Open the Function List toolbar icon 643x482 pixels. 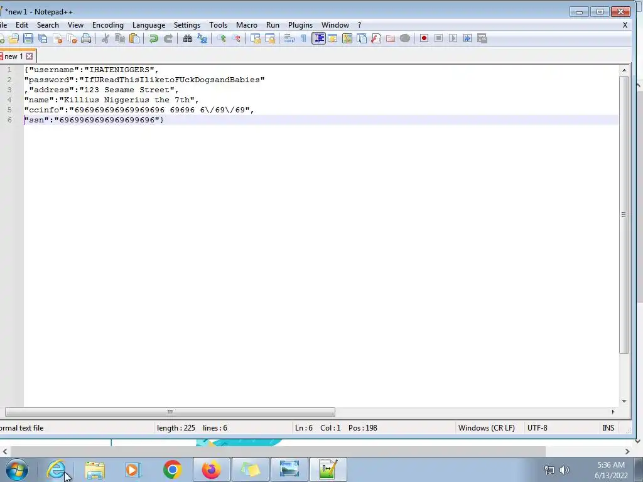coord(376,38)
